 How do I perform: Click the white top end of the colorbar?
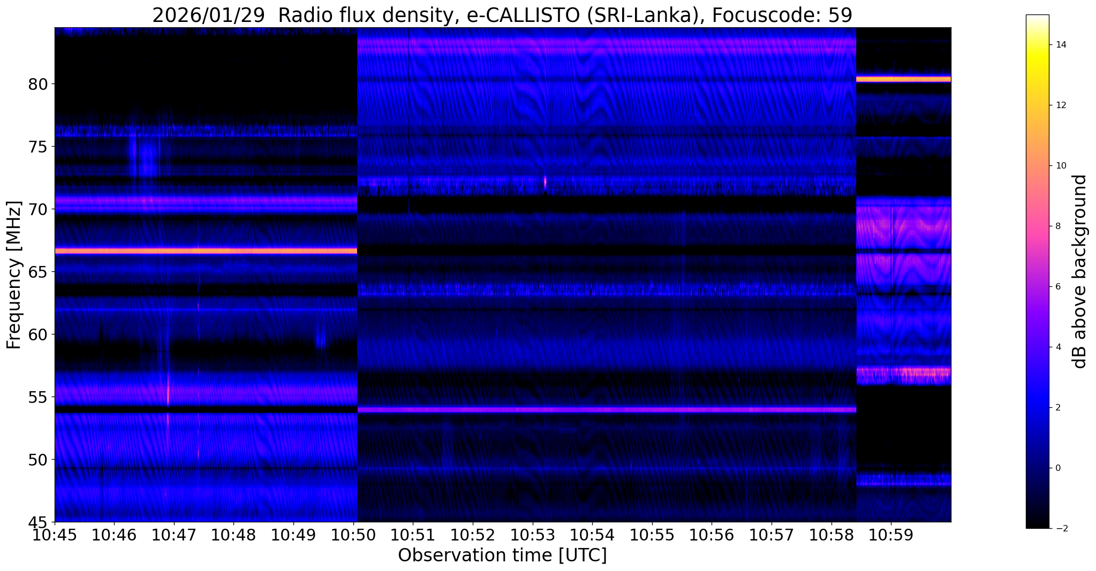point(1037,19)
